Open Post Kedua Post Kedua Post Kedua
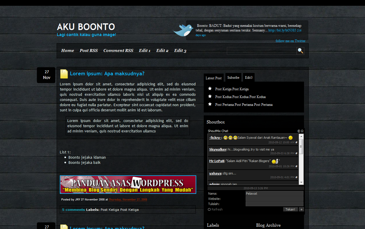The image size is (365, 229). (240, 97)
